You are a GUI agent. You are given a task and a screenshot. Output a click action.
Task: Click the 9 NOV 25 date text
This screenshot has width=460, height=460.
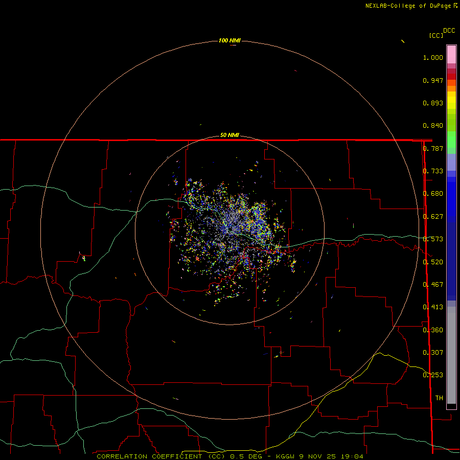tap(318, 456)
